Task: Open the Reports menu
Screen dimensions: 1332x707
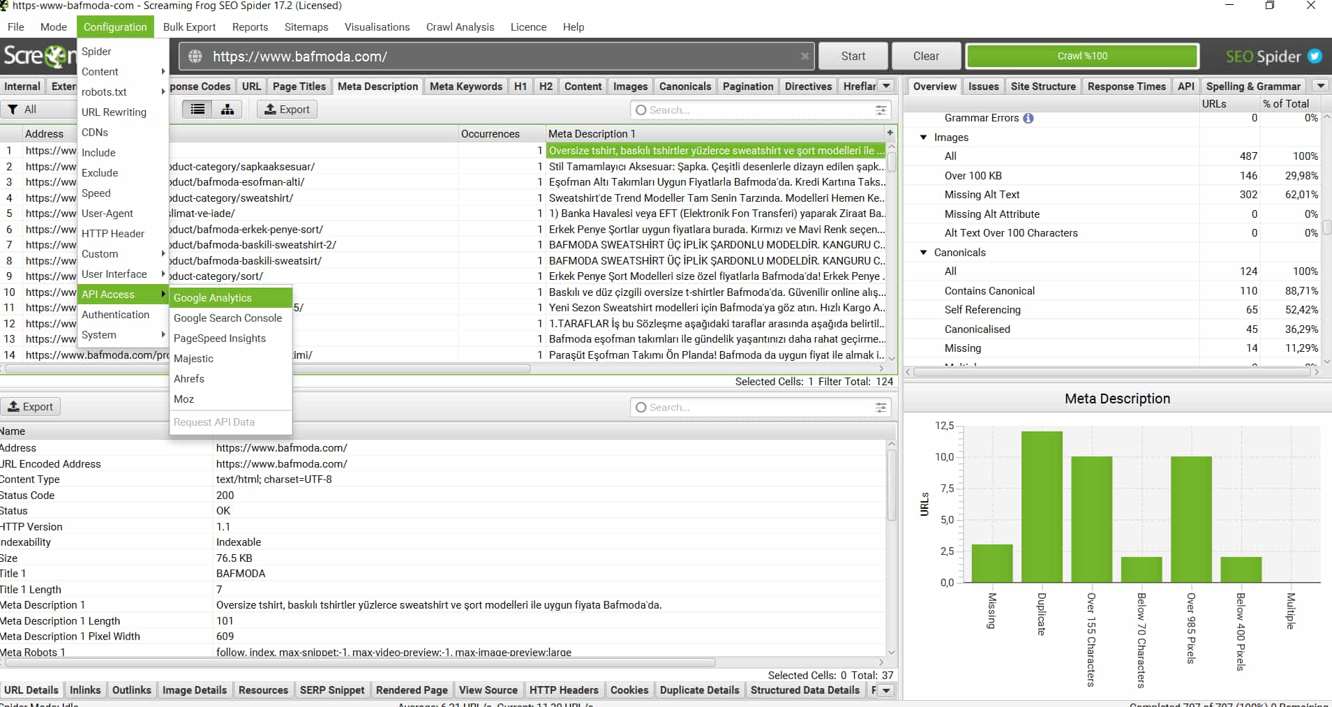Action: (250, 27)
